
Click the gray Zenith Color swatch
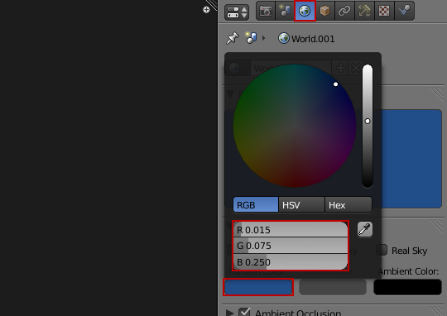[x=333, y=287]
